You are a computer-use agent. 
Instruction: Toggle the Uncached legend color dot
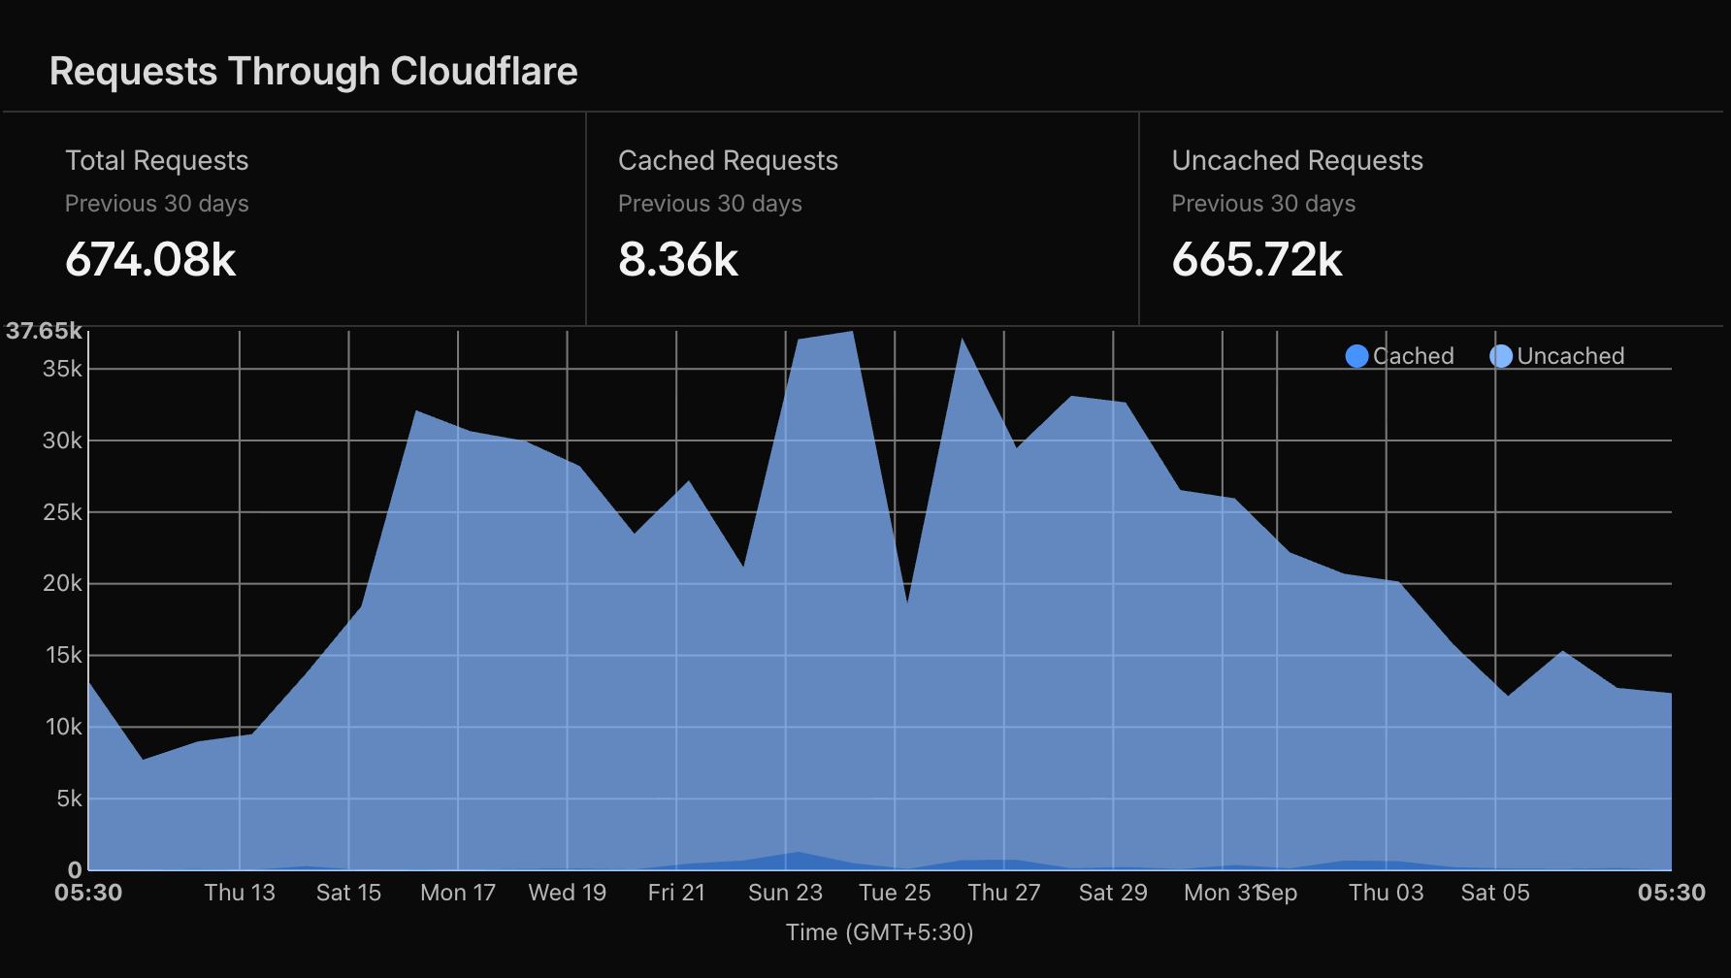1501,356
